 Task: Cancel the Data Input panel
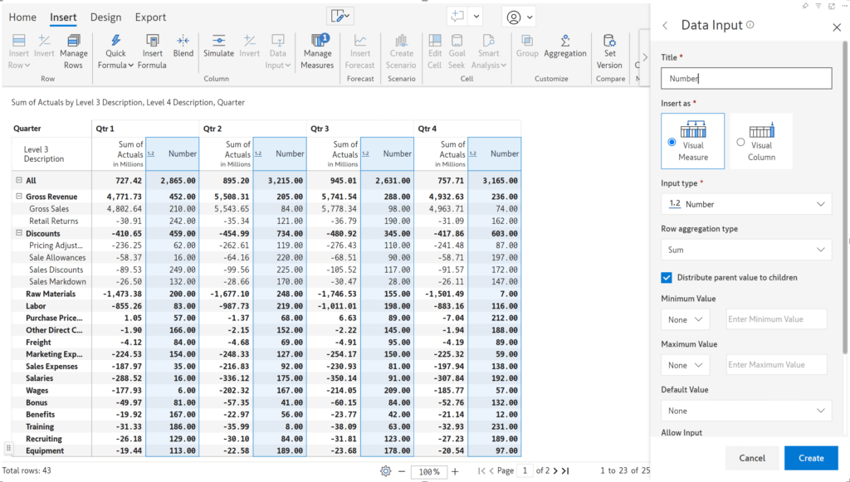coord(752,457)
